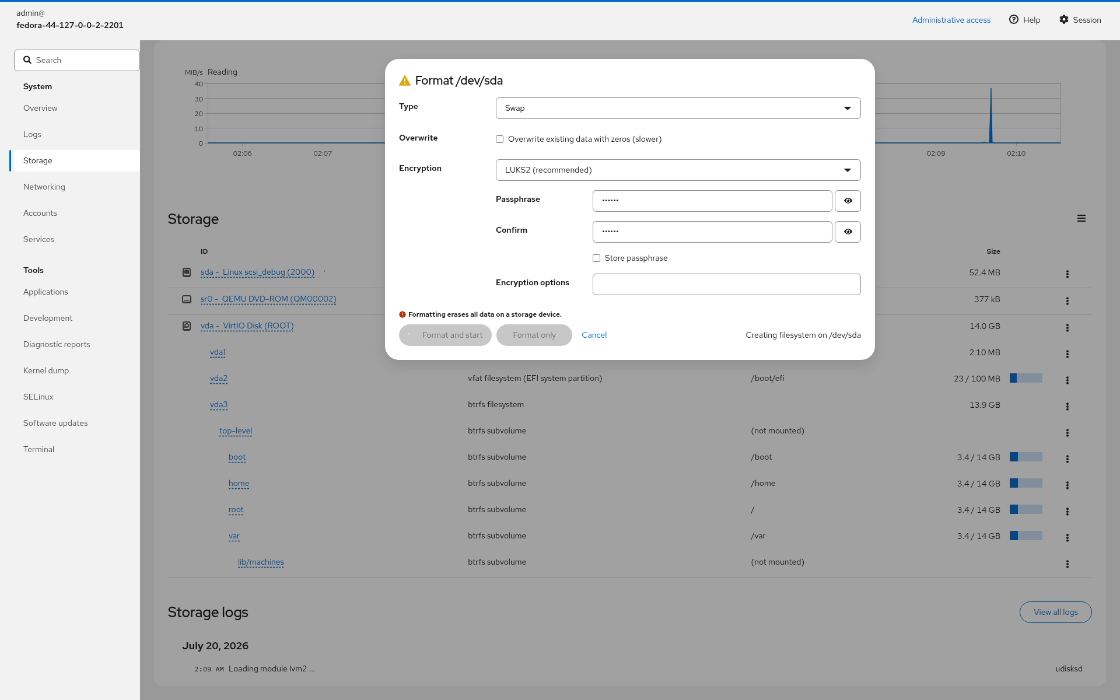Viewport: 1120px width, 700px height.
Task: Open kebab menu for vda1 row
Action: tap(1067, 353)
